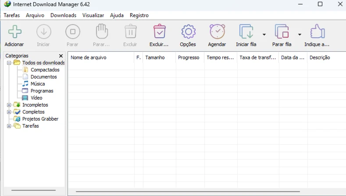Expand the Incompletos tree node
The height and width of the screenshot is (196, 346).
[9, 105]
